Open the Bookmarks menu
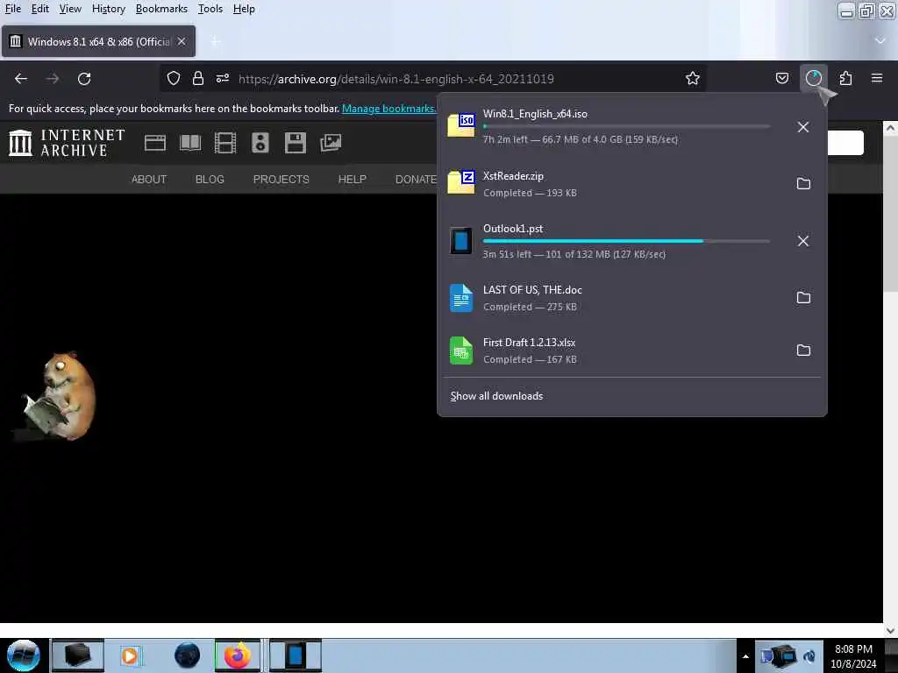Image resolution: width=898 pixels, height=673 pixels. click(161, 9)
